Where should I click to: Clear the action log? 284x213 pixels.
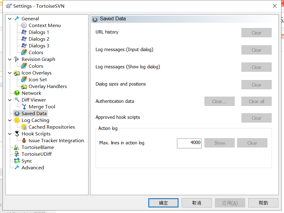coord(252,143)
